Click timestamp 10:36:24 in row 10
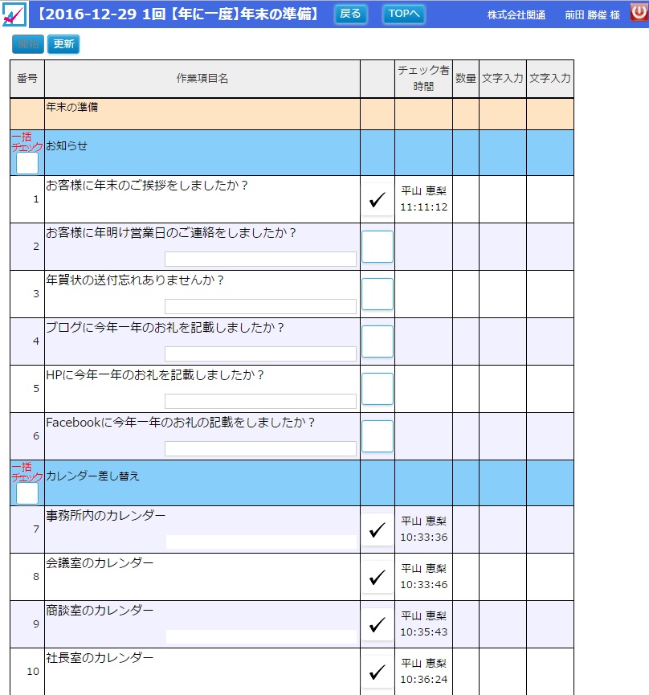This screenshot has width=649, height=695. pyautogui.click(x=424, y=680)
